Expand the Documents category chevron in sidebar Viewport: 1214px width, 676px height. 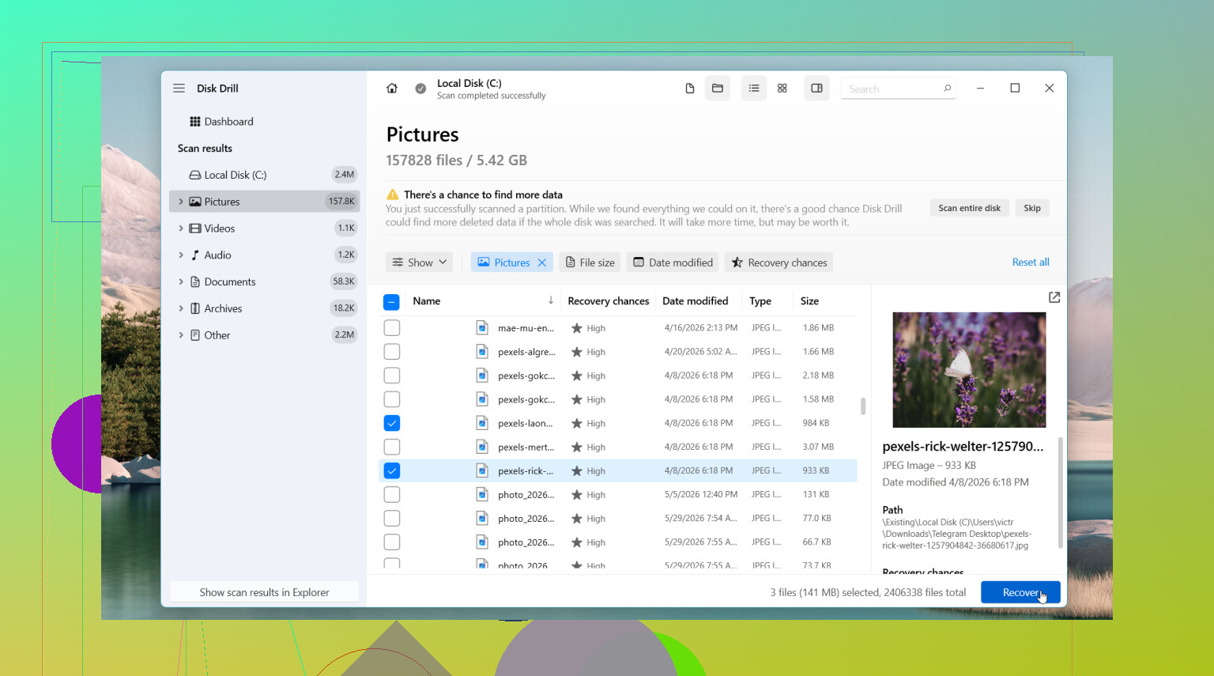coord(181,281)
